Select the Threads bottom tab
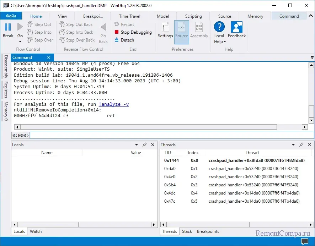315x246 pixels. tap(170, 231)
